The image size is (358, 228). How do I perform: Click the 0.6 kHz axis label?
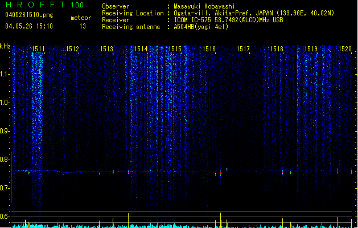pyautogui.click(x=5, y=217)
